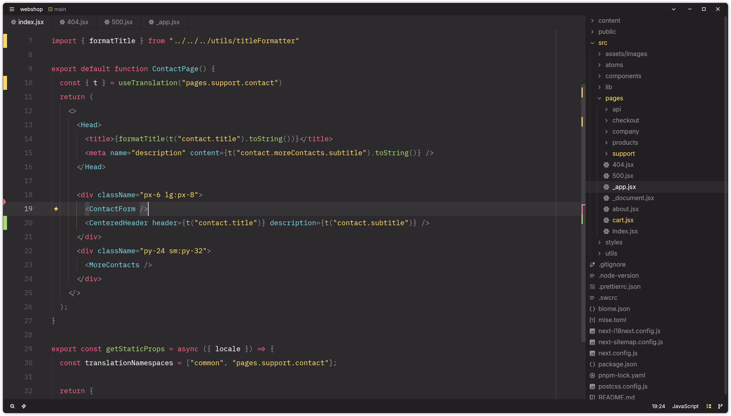Viewport: 731px width, 416px height.
Task: Click the ContactForm component on line 19
Action: click(112, 209)
